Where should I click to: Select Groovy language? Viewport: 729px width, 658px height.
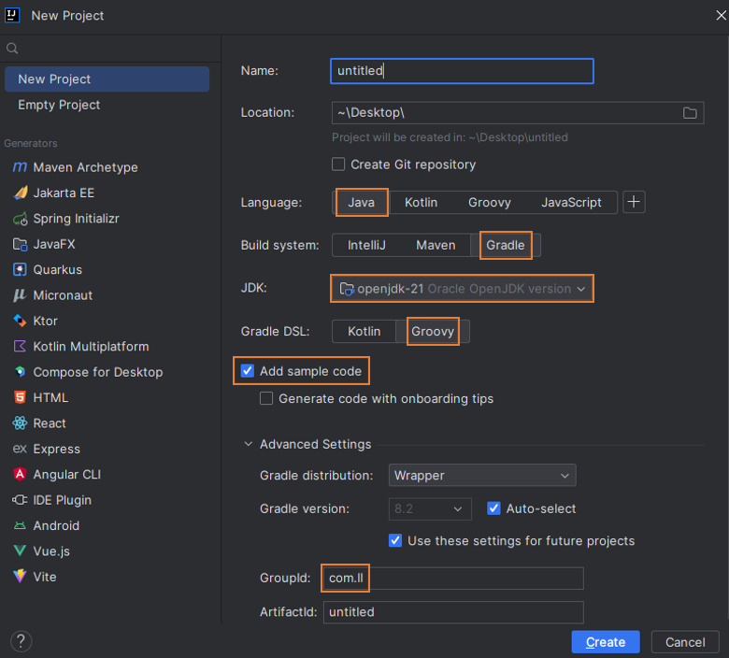489,202
